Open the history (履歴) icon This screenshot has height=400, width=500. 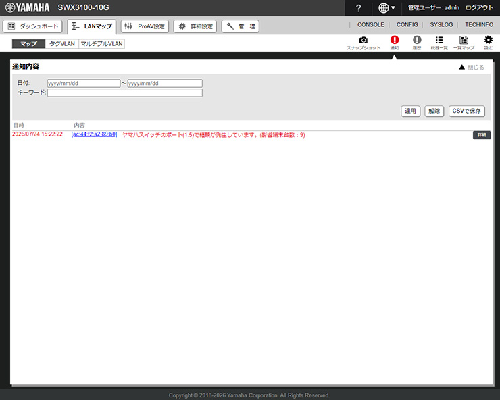click(417, 43)
